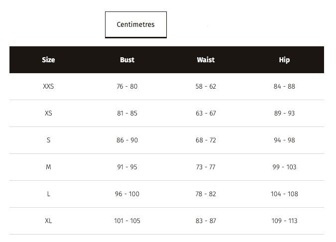Screen dimensions: 336x242
Task: Click the L waist value 78 - 82
Action: click(206, 194)
